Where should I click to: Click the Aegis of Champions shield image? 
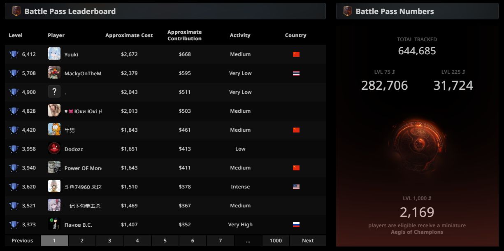(x=417, y=144)
